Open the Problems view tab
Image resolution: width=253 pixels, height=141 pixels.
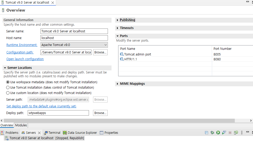pyautogui.click(x=10, y=133)
